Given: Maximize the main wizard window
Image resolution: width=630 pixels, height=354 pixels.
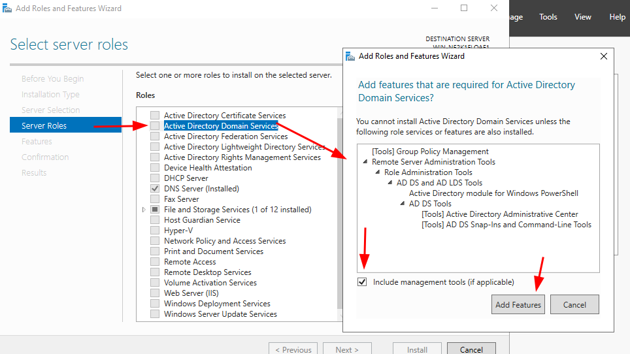Looking at the screenshot, I should point(463,8).
